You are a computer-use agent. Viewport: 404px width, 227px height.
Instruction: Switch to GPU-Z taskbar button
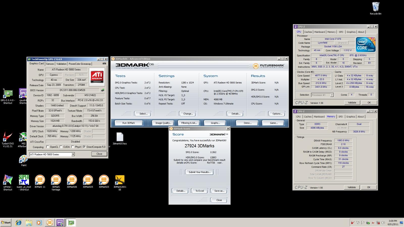pyautogui.click(x=71, y=223)
